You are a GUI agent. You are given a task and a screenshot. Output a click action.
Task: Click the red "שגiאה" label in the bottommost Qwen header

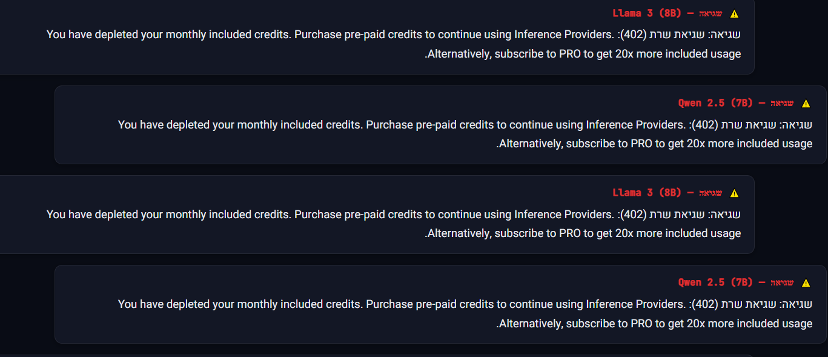point(782,282)
